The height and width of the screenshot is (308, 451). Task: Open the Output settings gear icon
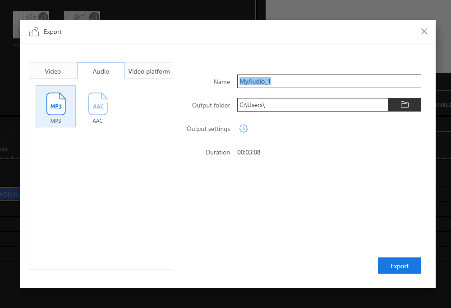tap(244, 128)
